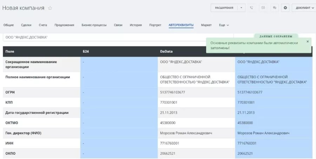Switch to the Счета tab
316x159 pixels.
(x=43, y=25)
